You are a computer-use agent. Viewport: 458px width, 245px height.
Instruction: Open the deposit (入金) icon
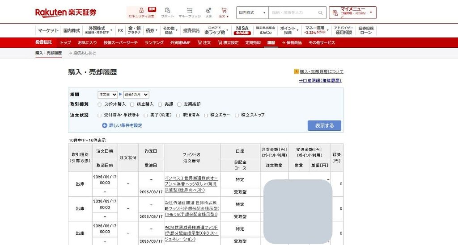pos(208,11)
